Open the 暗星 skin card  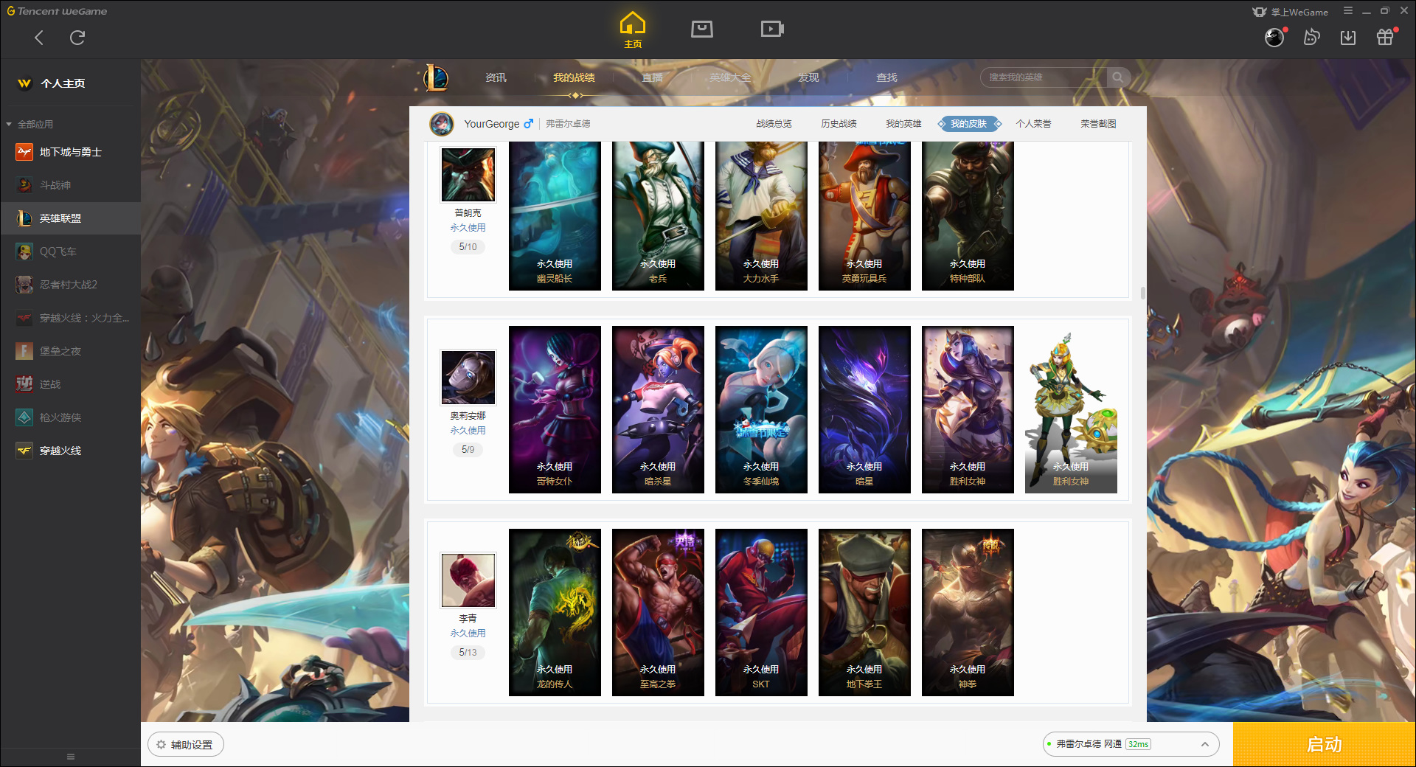pos(864,409)
